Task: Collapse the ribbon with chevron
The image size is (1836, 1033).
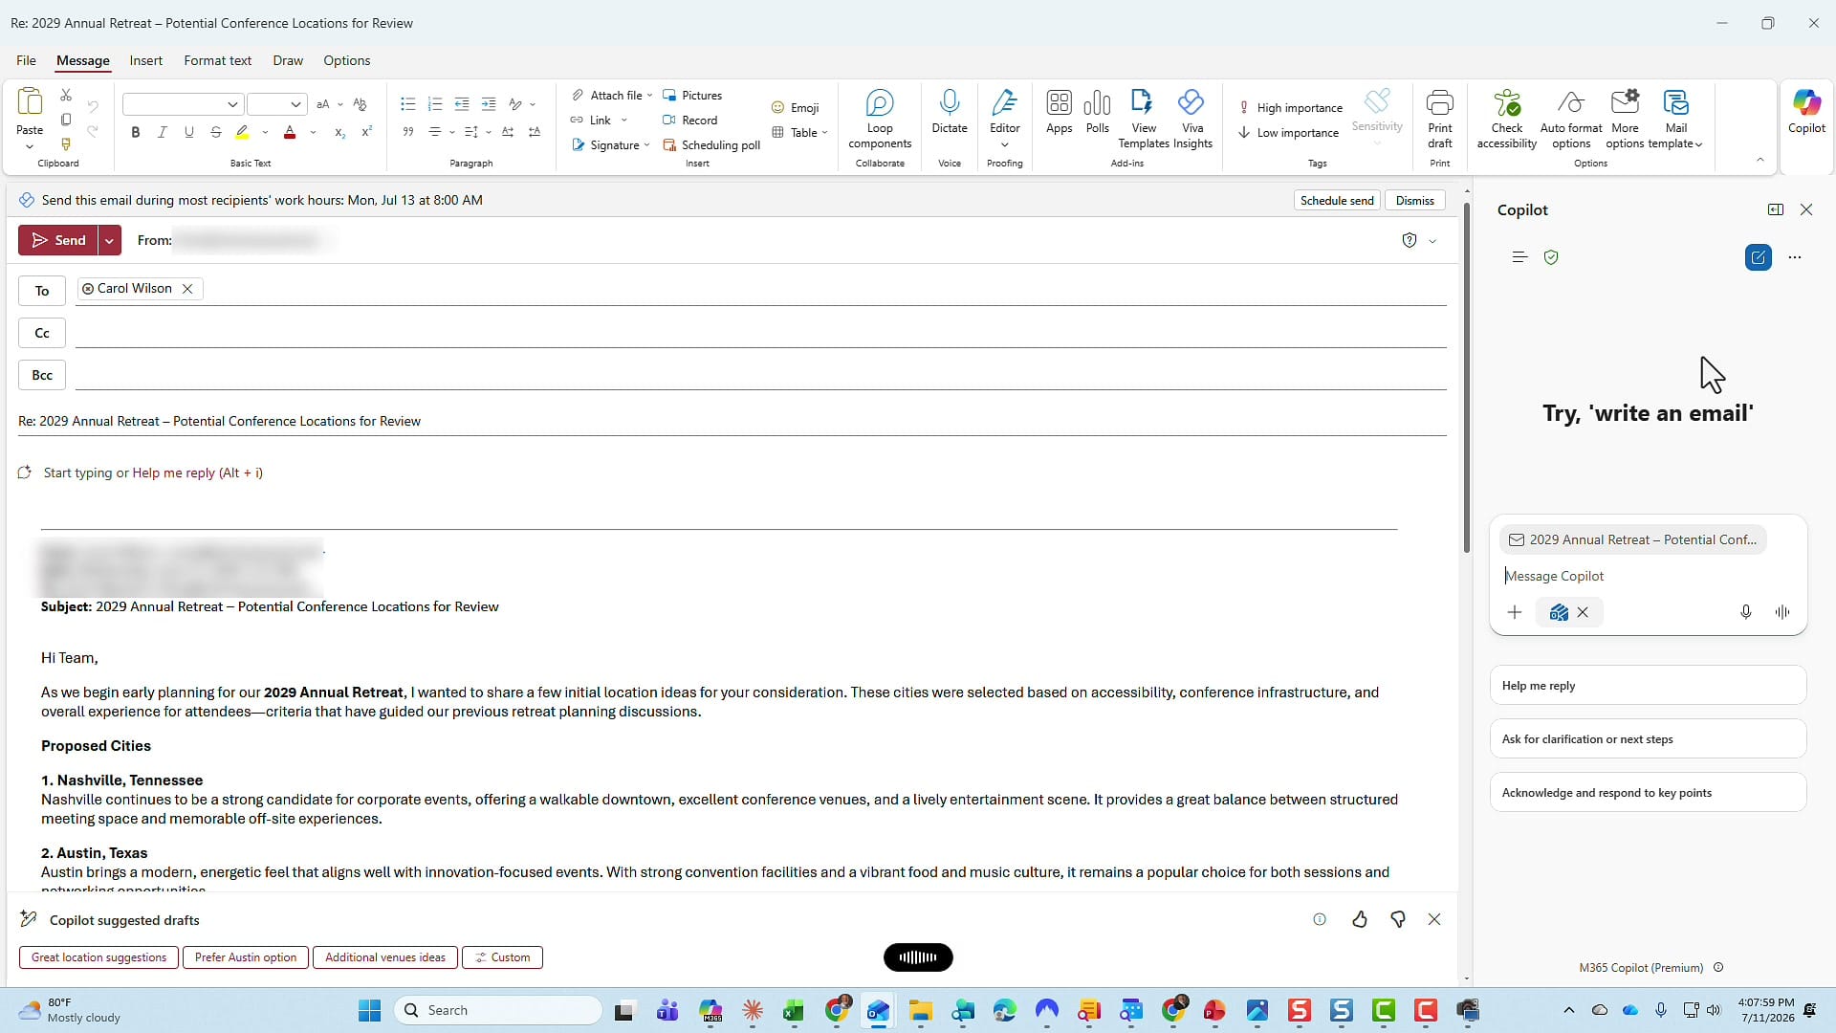Action: coord(1760,160)
